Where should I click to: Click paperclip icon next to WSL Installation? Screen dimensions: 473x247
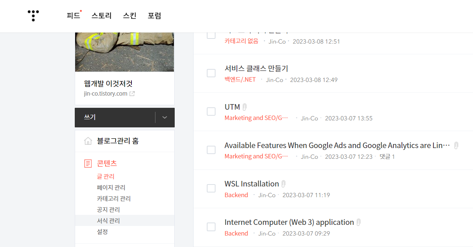click(x=284, y=184)
